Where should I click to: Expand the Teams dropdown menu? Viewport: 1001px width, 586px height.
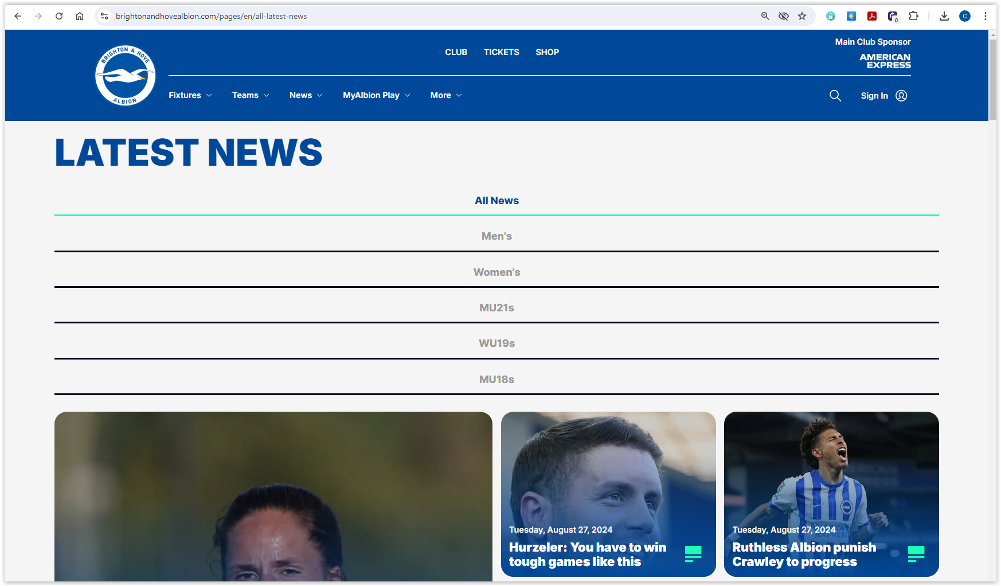[x=251, y=95]
